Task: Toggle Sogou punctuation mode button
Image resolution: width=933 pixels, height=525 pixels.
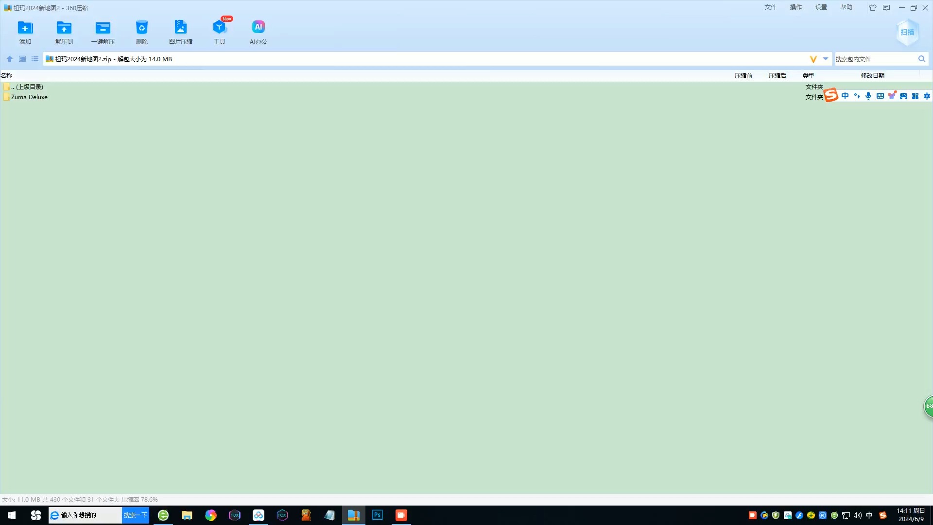Action: click(857, 96)
